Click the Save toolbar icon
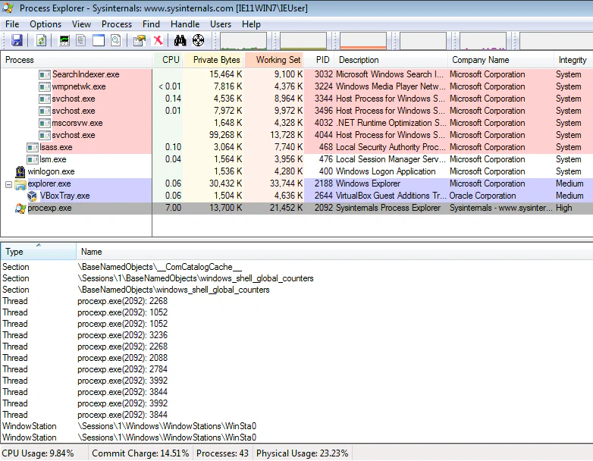 point(17,40)
